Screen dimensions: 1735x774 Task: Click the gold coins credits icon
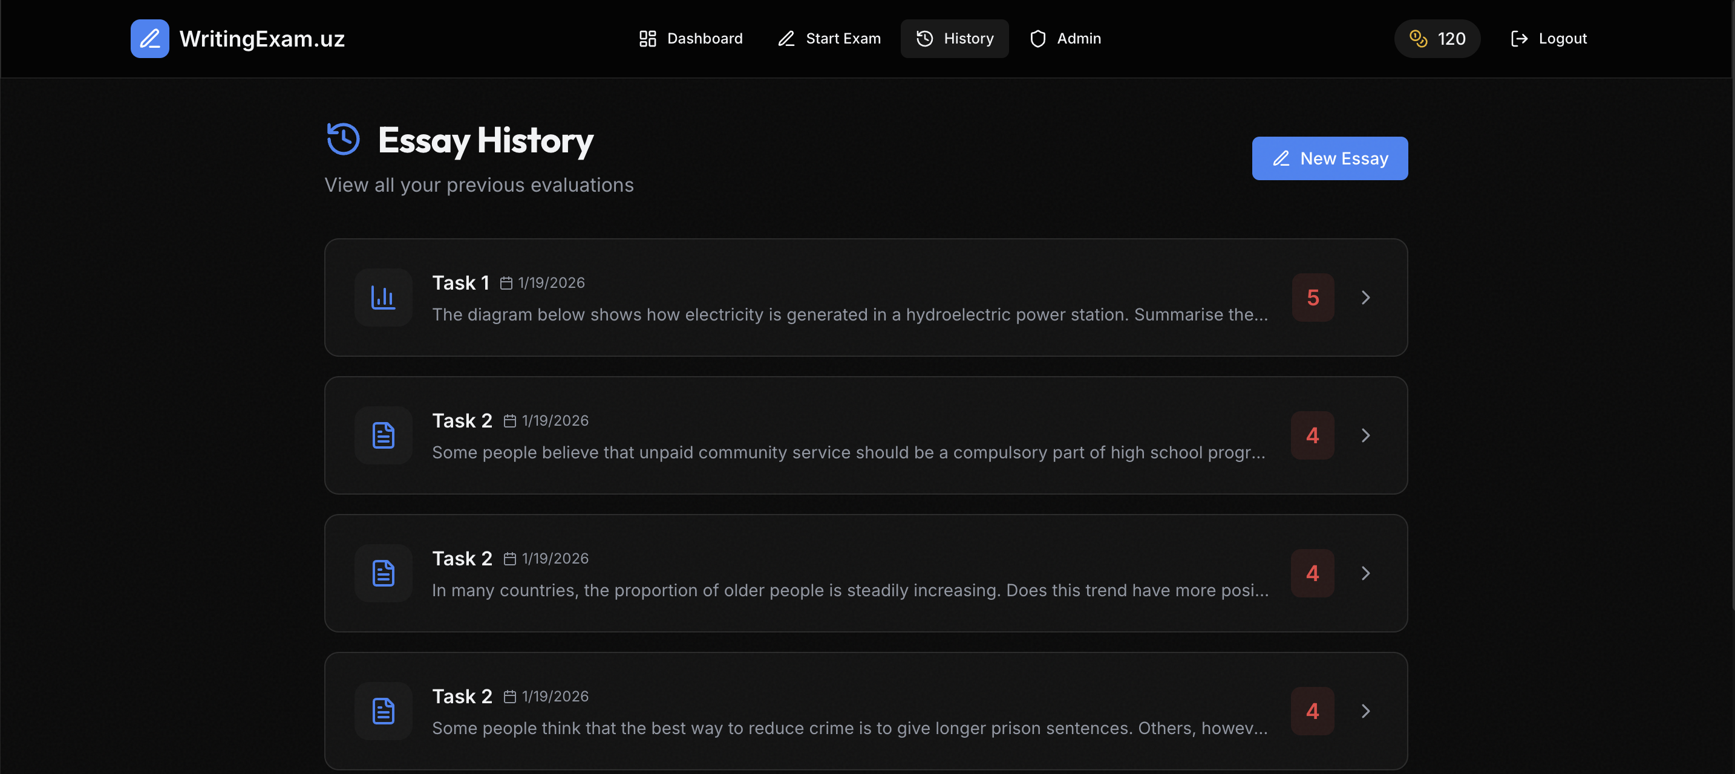1418,38
